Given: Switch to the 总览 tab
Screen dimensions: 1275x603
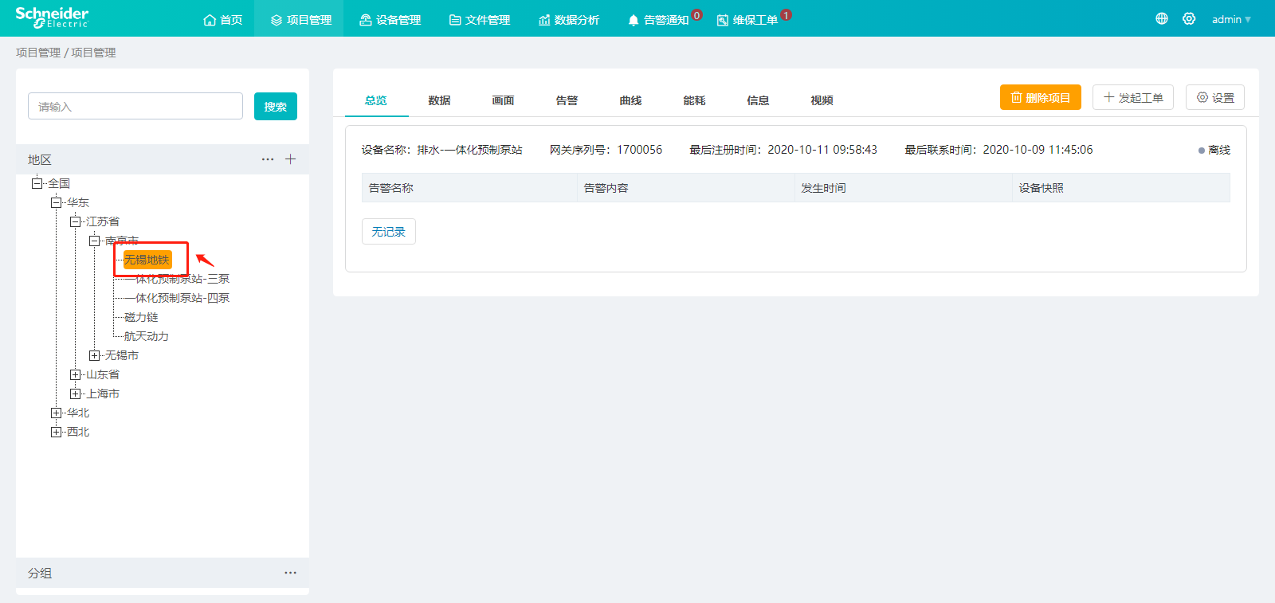Looking at the screenshot, I should [x=376, y=100].
